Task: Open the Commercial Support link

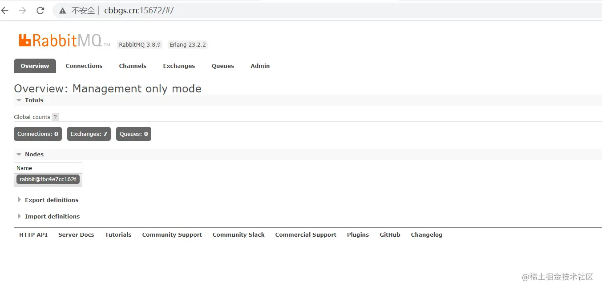Action: [x=306, y=235]
